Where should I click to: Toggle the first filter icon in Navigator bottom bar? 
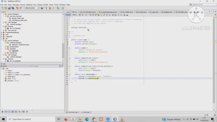pyautogui.click(x=2, y=111)
